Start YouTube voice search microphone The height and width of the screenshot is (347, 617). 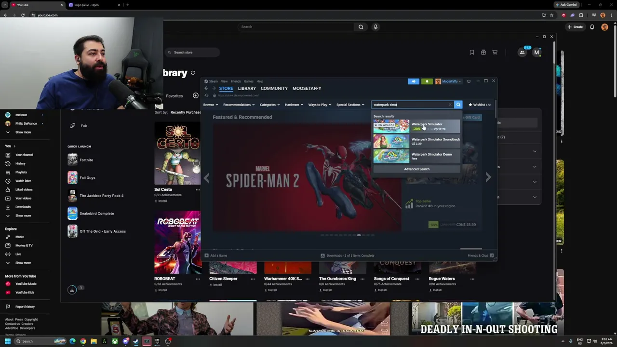coord(376,27)
